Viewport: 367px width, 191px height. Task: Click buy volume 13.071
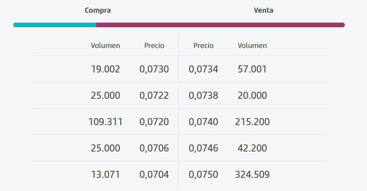point(105,175)
